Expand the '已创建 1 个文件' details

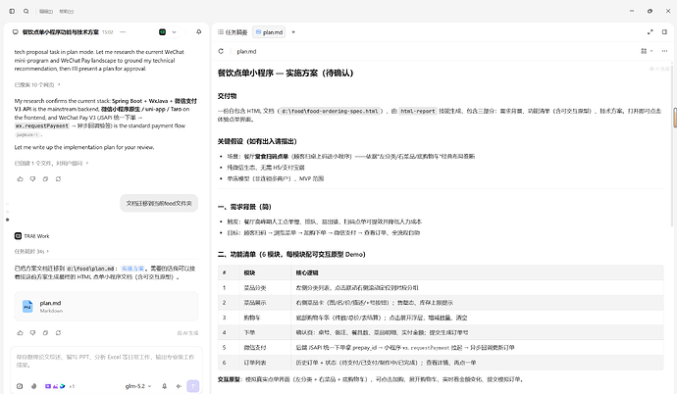click(x=51, y=163)
